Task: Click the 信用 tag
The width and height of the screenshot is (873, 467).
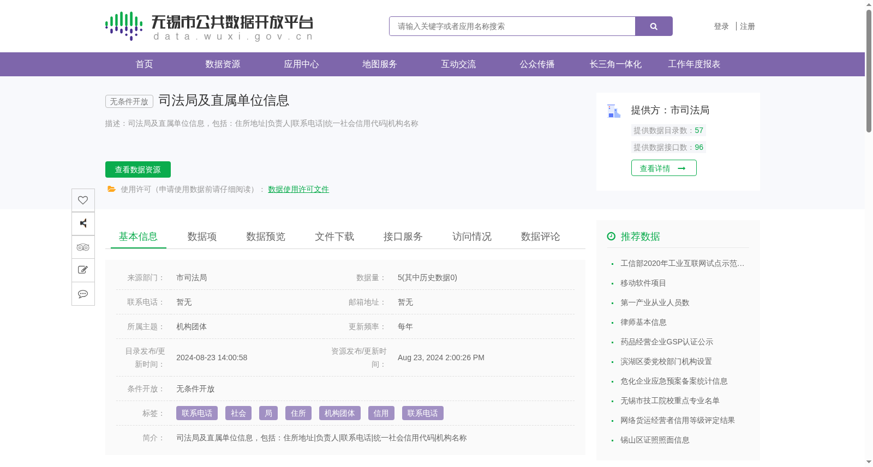Action: tap(381, 413)
